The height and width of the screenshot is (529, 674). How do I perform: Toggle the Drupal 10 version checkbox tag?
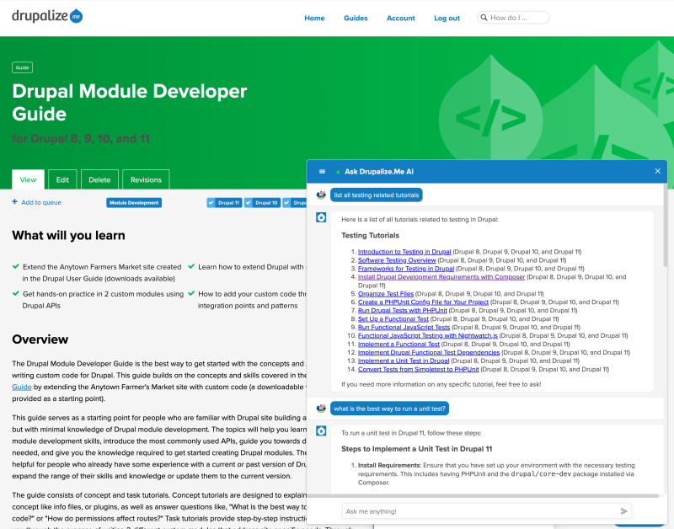pyautogui.click(x=262, y=203)
